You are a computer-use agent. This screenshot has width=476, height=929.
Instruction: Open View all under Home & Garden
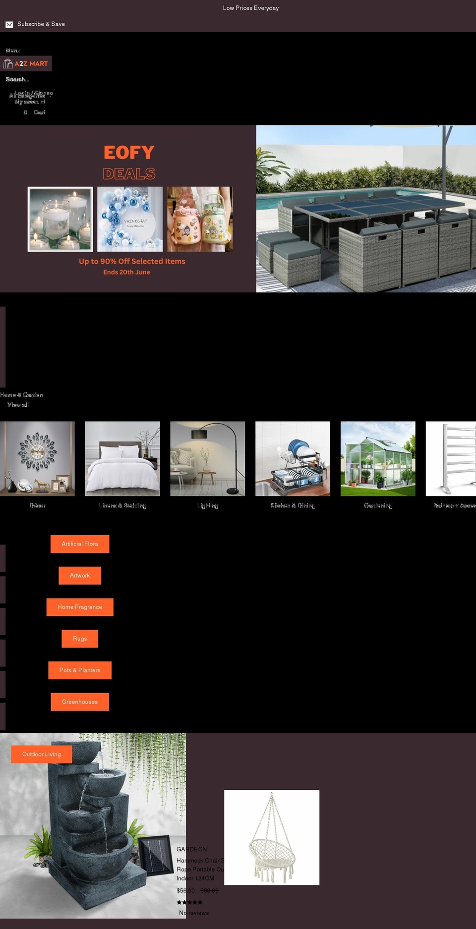click(18, 405)
